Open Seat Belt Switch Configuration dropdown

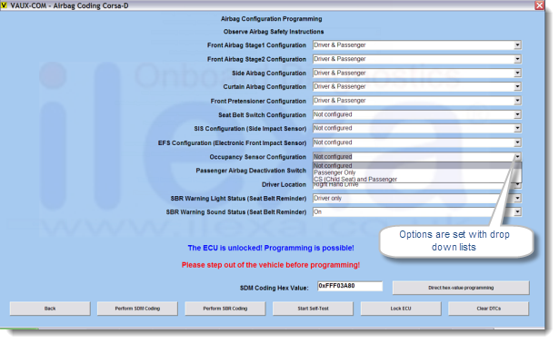point(517,114)
